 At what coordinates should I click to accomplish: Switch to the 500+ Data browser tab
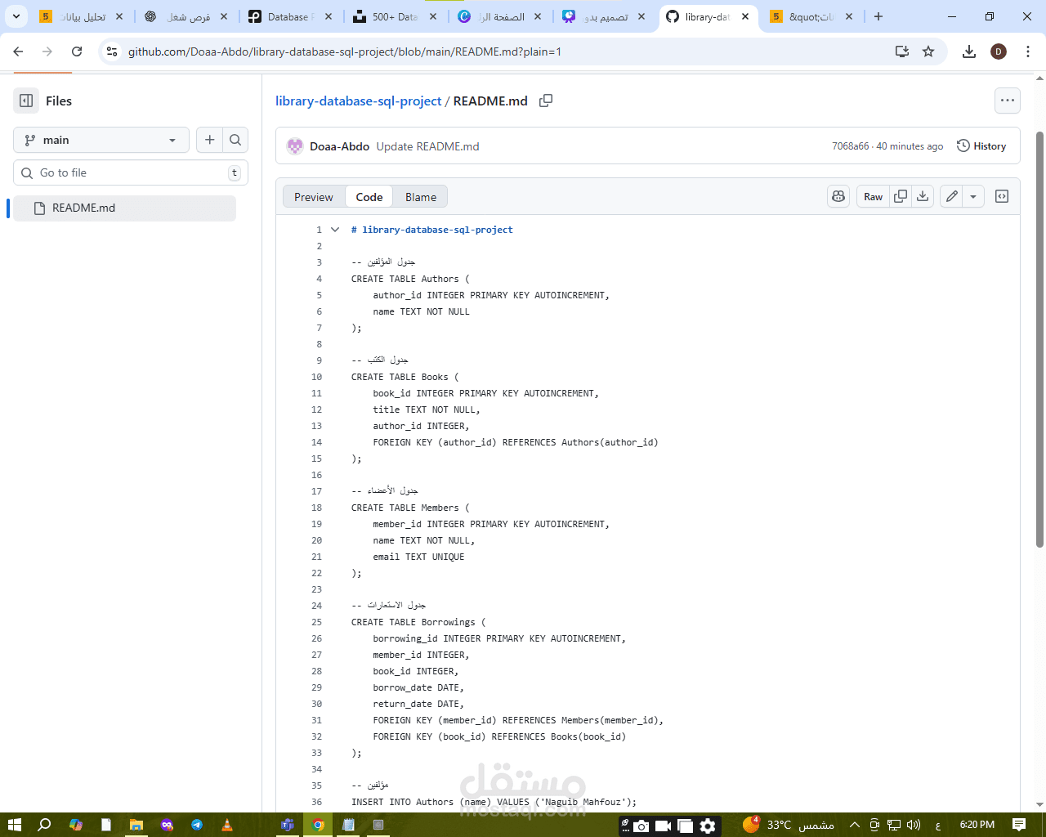[x=395, y=16]
